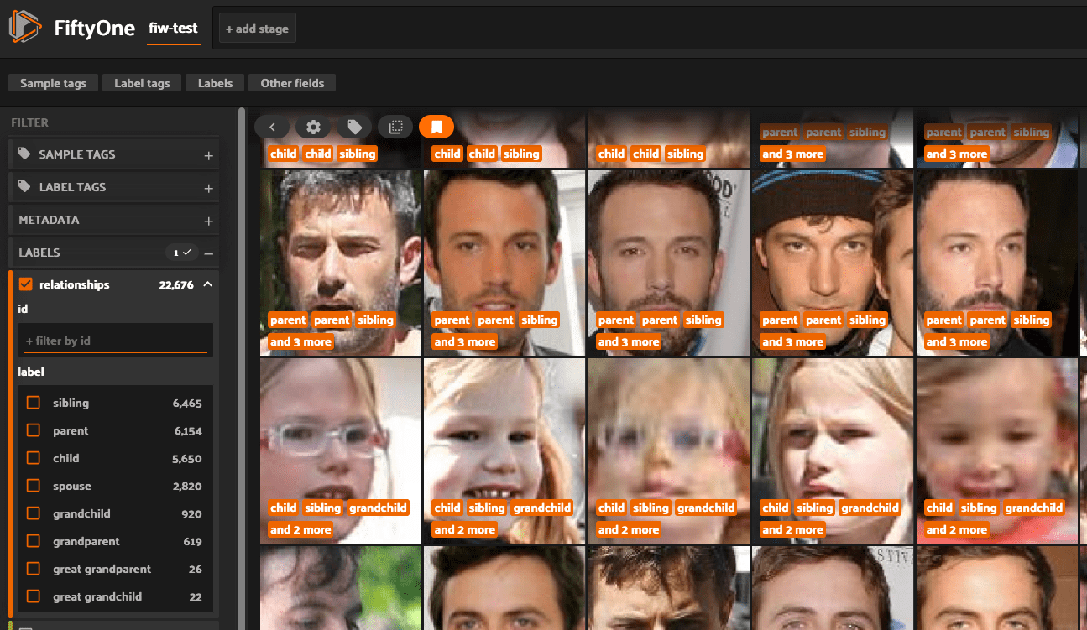Switch to the Label tags tab
Viewport: 1087px width, 630px height.
(x=142, y=83)
